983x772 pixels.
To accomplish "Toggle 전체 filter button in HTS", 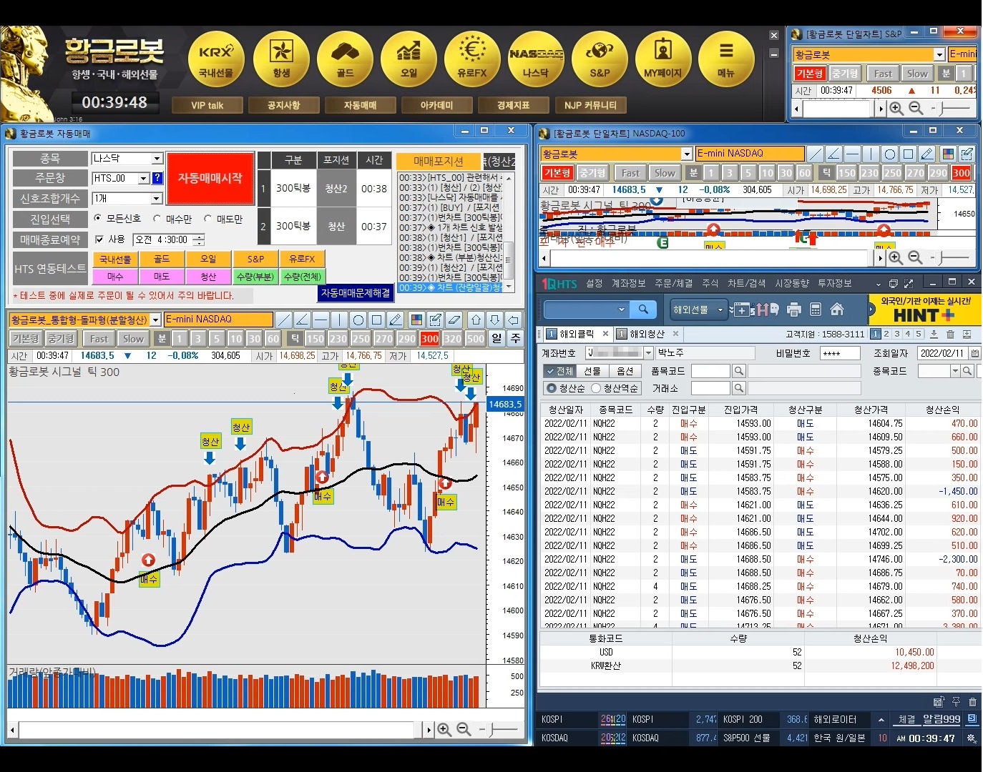I will point(559,371).
